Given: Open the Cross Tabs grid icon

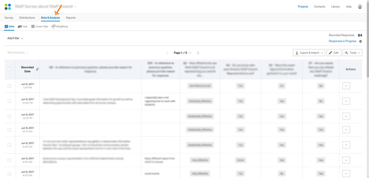Looking at the screenshot, I should pos(33,27).
